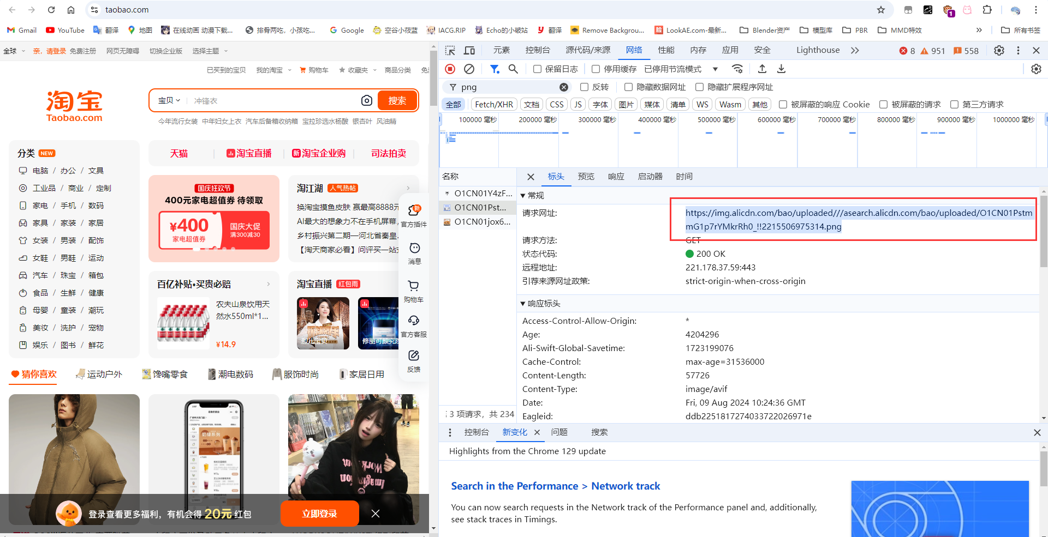Open the 司法拍卖 link
The width and height of the screenshot is (1048, 537).
coord(389,154)
